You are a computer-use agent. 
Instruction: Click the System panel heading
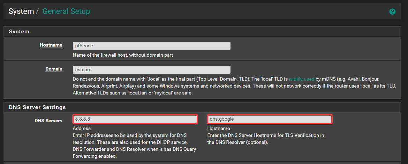click(19, 32)
